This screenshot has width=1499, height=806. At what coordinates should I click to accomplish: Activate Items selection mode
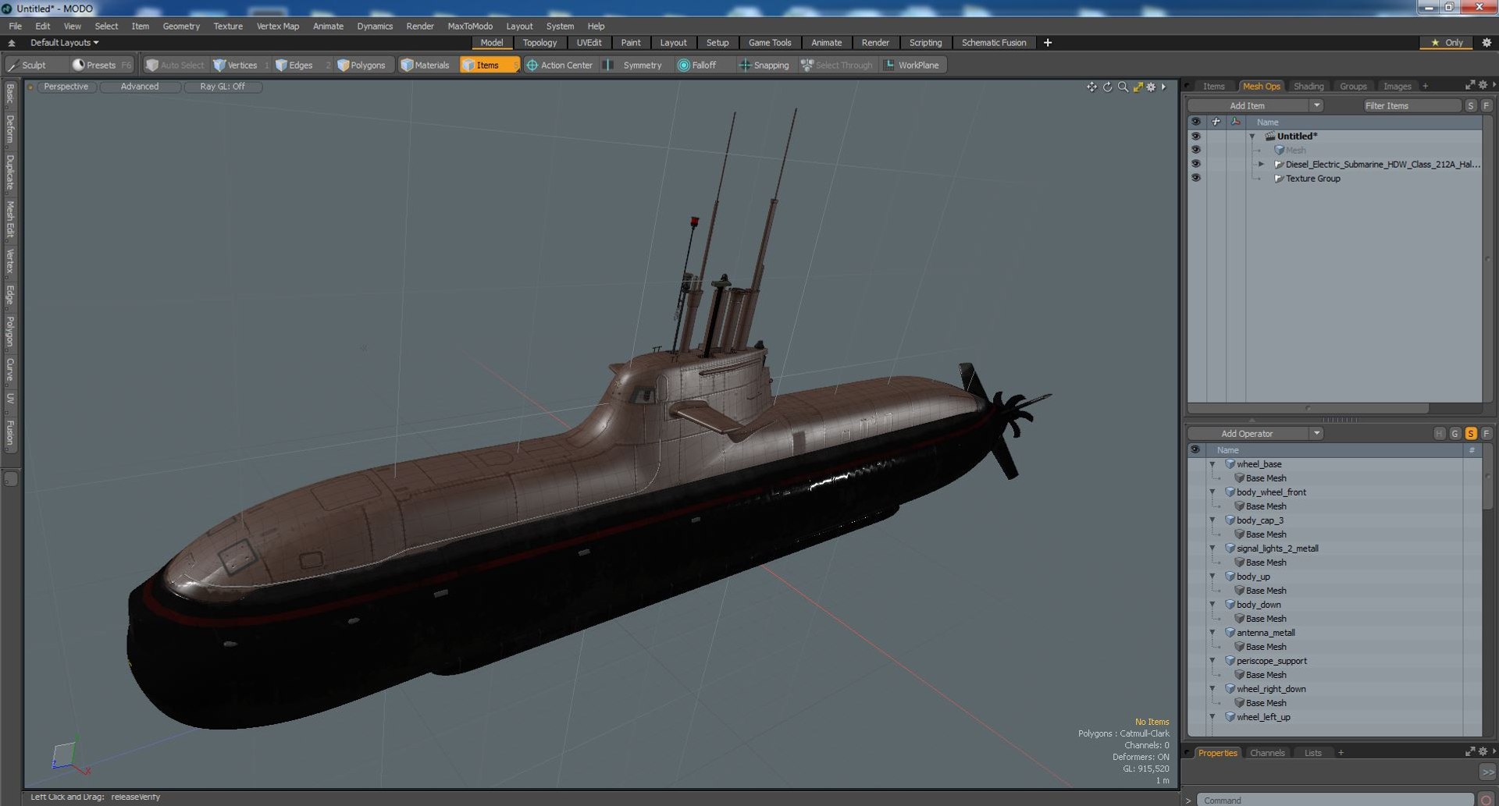[x=489, y=65]
